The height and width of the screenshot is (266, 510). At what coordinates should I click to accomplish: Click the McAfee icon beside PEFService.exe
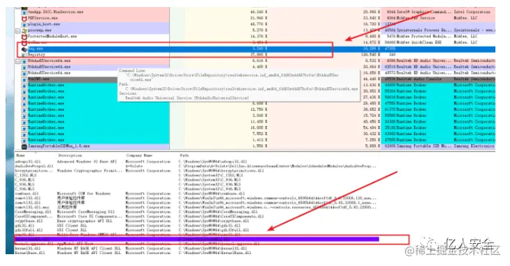(24, 18)
